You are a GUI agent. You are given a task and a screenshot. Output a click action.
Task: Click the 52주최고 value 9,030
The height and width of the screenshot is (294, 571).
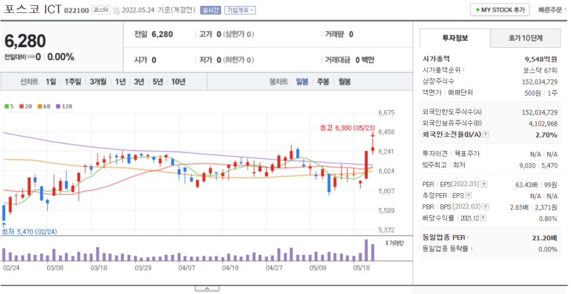pos(527,165)
